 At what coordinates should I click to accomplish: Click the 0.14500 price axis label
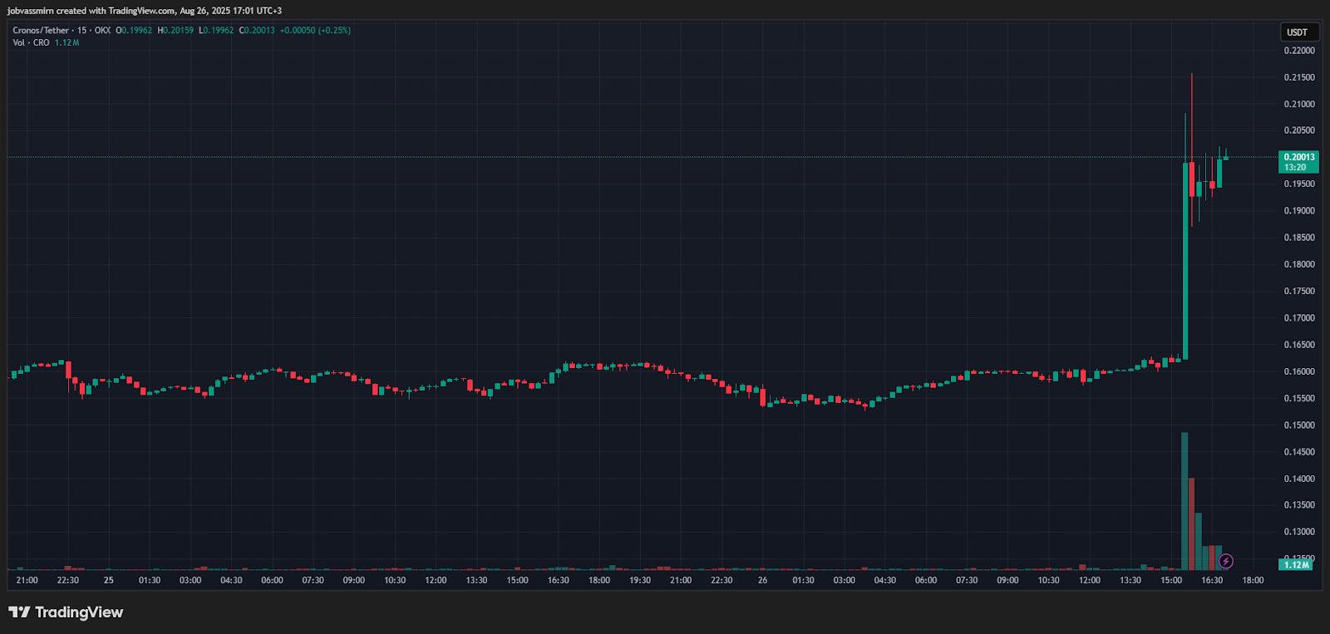pyautogui.click(x=1299, y=452)
